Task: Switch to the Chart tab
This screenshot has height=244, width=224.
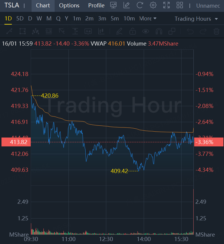Action: click(x=43, y=6)
